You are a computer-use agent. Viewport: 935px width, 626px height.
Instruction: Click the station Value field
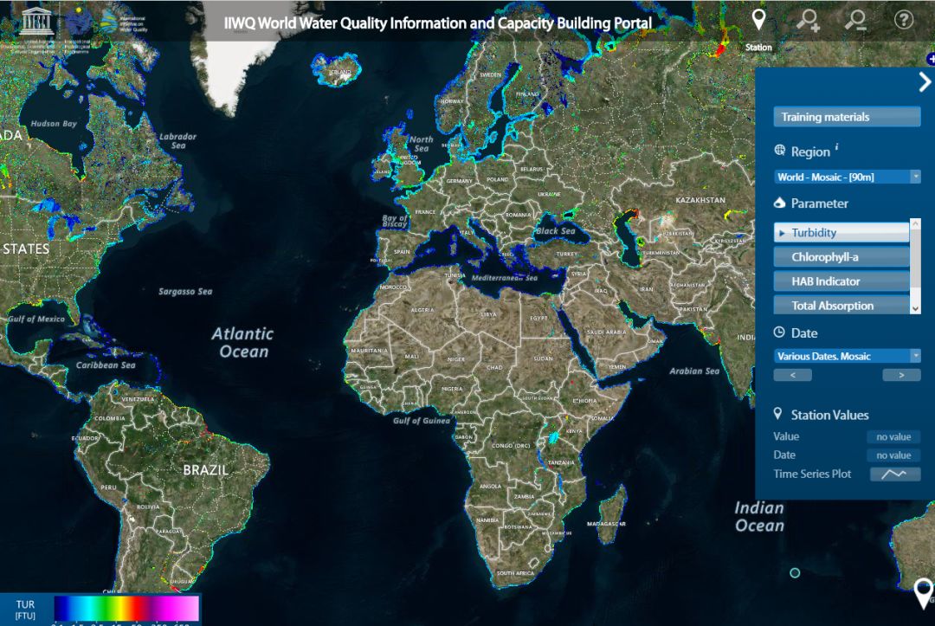pos(893,437)
